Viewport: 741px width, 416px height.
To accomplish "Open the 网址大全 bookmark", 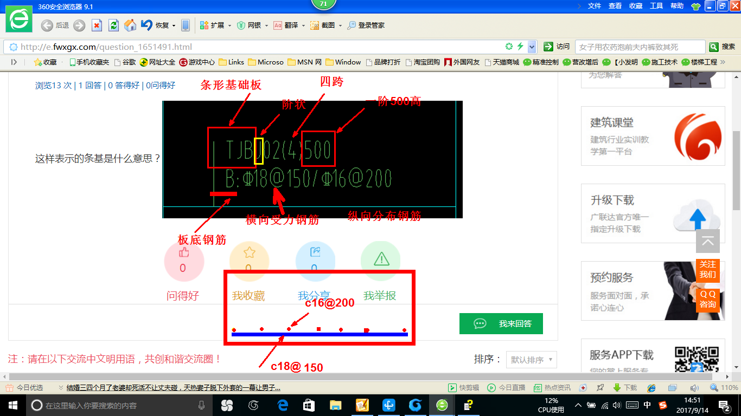I will tap(157, 62).
